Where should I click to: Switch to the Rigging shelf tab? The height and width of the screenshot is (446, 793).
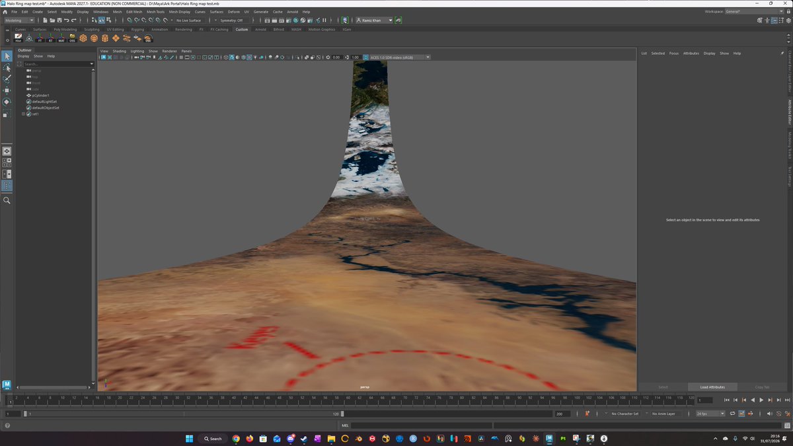pyautogui.click(x=137, y=29)
